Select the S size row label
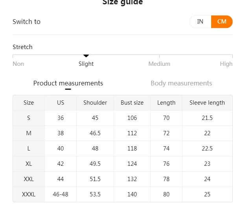 (29, 118)
